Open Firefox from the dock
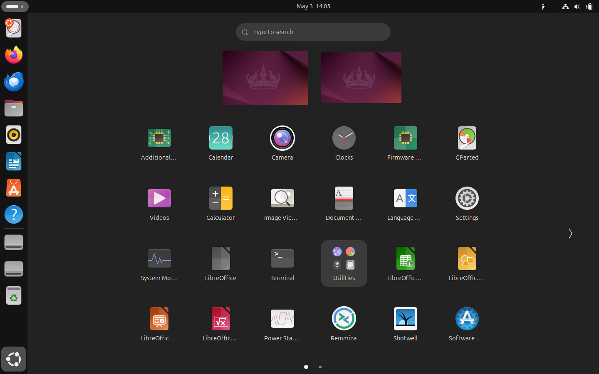This screenshot has height=374, width=599. click(14, 55)
